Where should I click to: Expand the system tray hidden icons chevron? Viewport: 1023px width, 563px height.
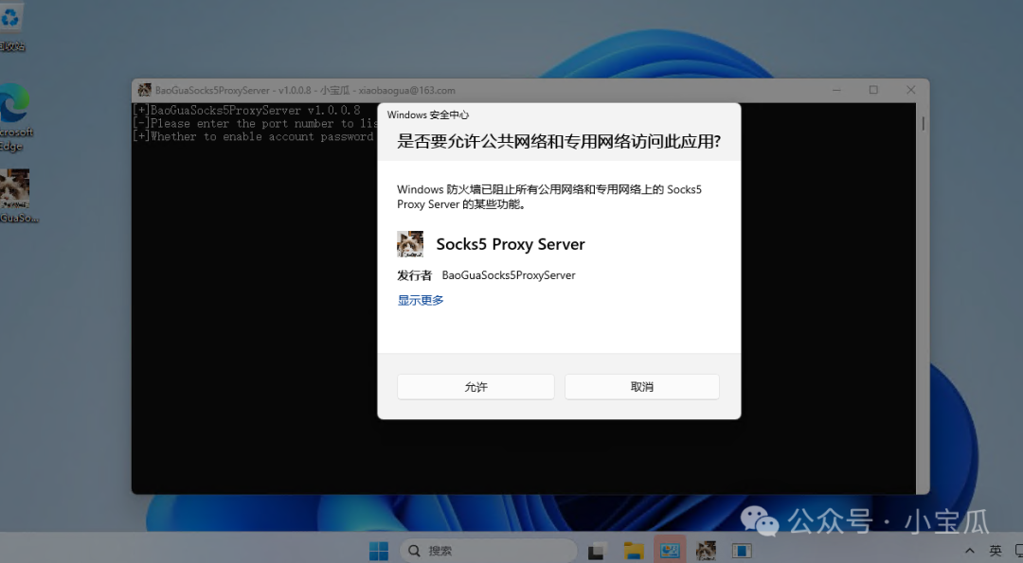[x=970, y=551]
